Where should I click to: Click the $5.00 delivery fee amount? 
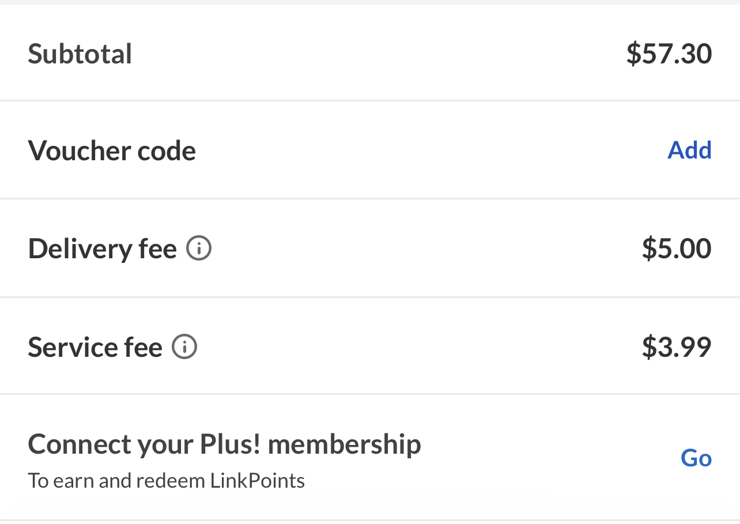tap(677, 248)
